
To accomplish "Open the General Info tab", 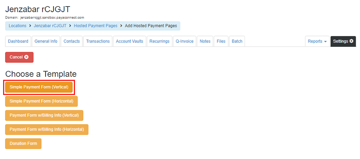I will click(46, 41).
